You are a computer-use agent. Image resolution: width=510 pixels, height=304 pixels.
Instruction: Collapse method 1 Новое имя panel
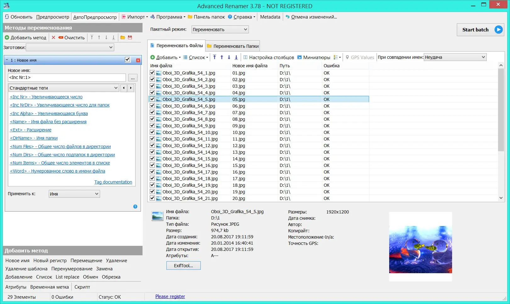pos(7,60)
